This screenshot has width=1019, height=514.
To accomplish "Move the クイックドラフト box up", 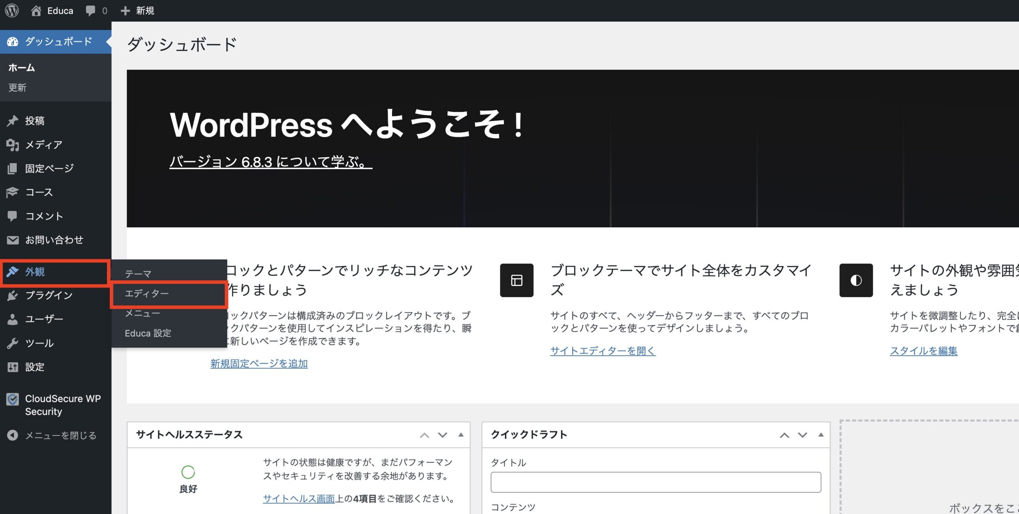I will click(784, 435).
